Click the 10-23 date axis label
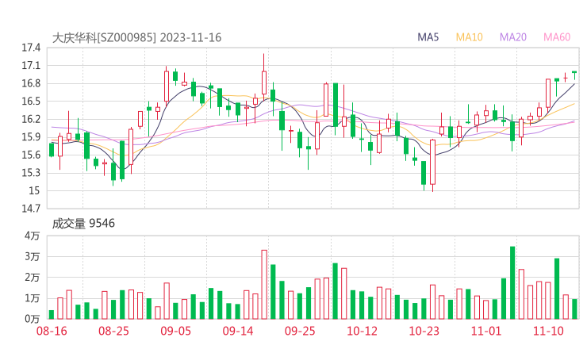 (424, 331)
